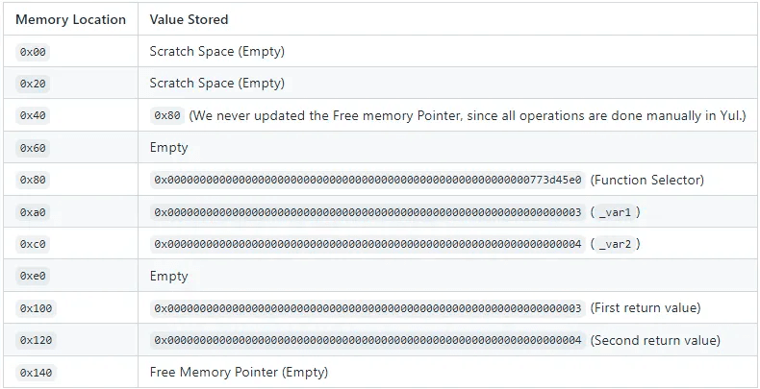The image size is (760, 389).
Task: Click the 0x140 memory location code
Action: click(x=36, y=373)
